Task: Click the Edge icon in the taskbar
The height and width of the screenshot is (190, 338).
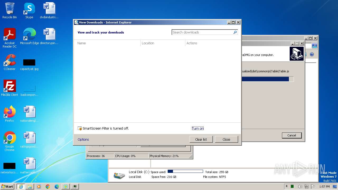Action: click(57, 187)
